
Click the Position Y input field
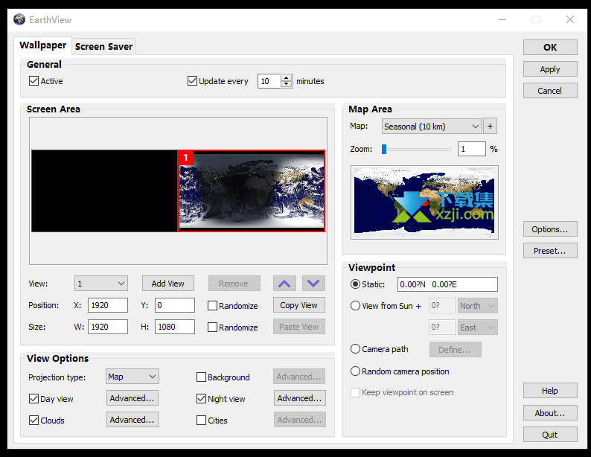coord(175,305)
